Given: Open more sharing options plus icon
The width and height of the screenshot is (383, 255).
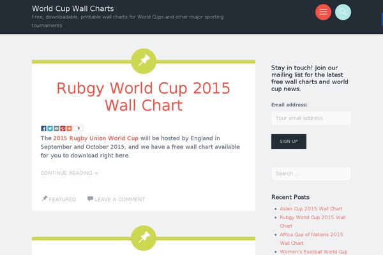Looking at the screenshot, I should (69, 128).
